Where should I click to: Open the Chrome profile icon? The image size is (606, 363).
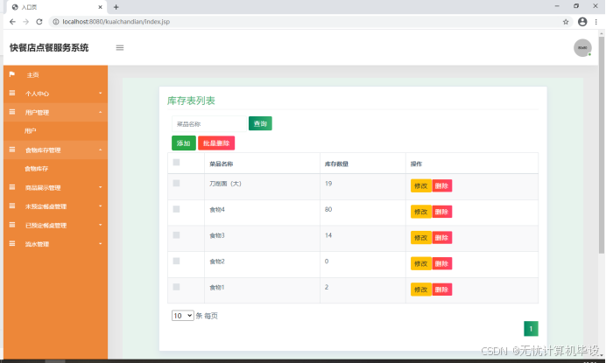582,22
